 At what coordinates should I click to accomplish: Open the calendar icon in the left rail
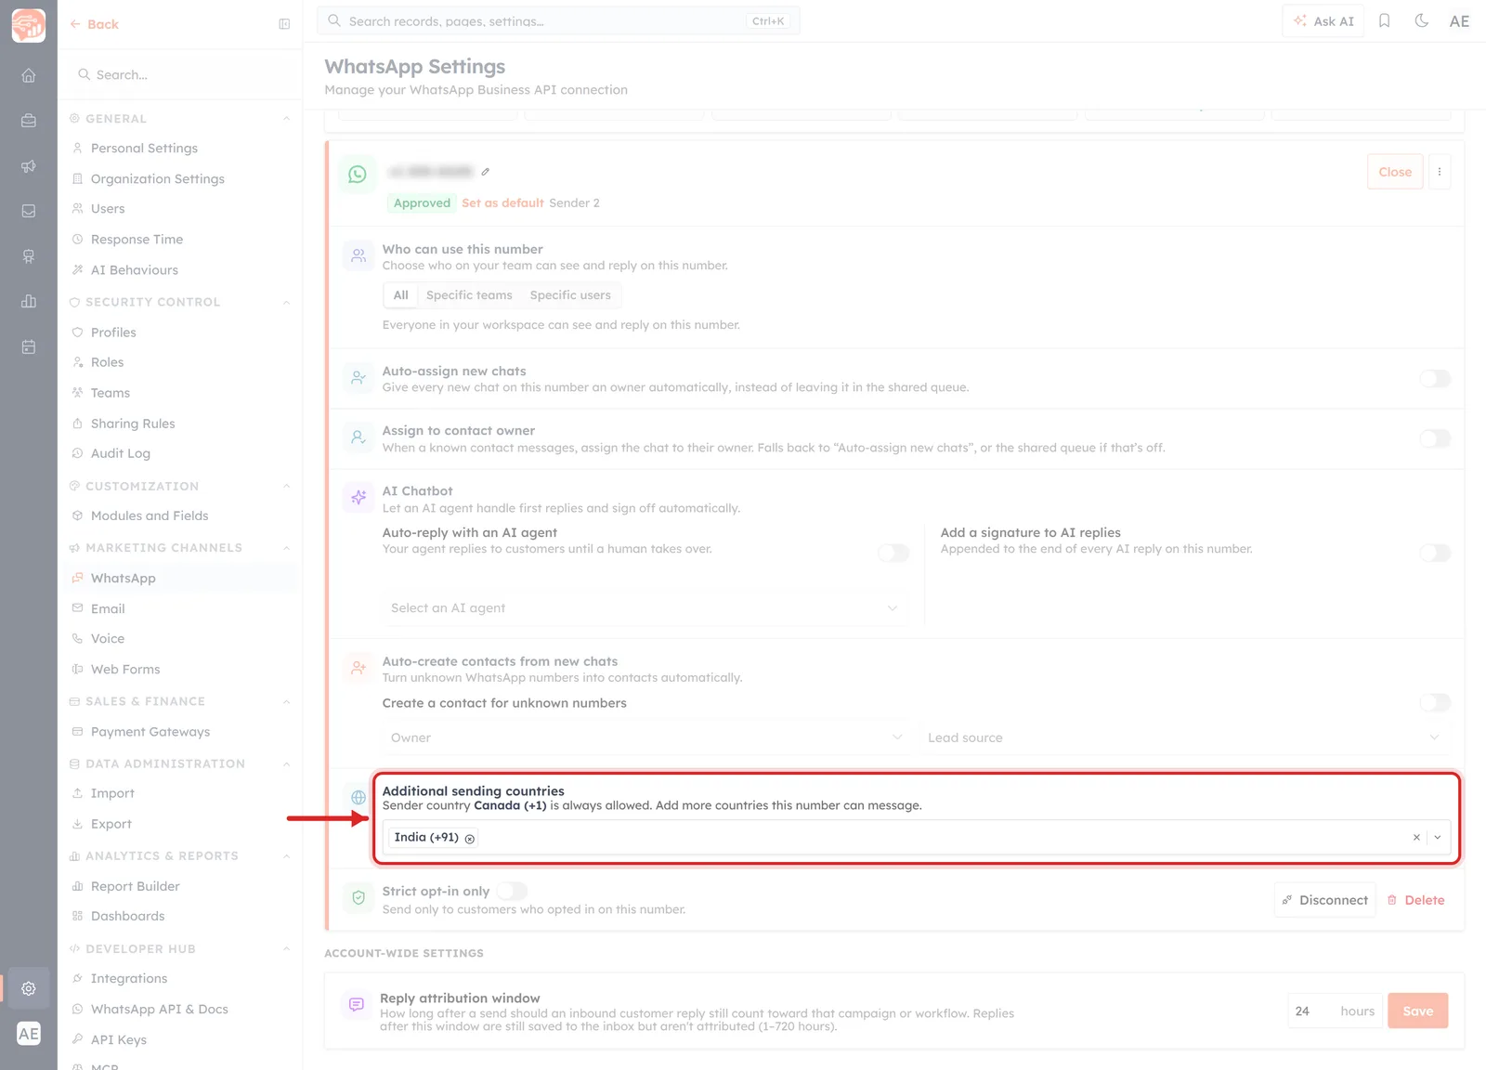click(29, 346)
